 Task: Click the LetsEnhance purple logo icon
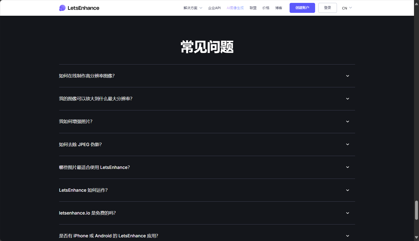pos(62,8)
